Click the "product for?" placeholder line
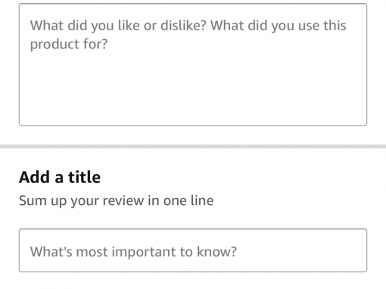Viewport: 386px width, 289px height. [69, 45]
